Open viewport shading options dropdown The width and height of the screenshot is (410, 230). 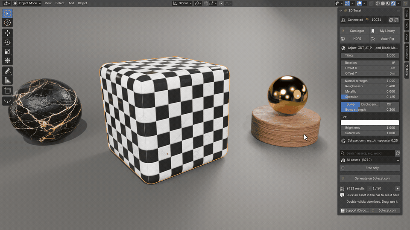click(x=398, y=3)
